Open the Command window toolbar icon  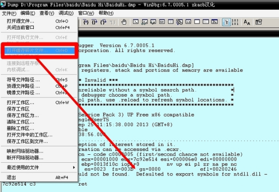coord(136,22)
